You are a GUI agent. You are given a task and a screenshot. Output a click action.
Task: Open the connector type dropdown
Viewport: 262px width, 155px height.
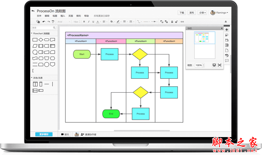(139, 21)
